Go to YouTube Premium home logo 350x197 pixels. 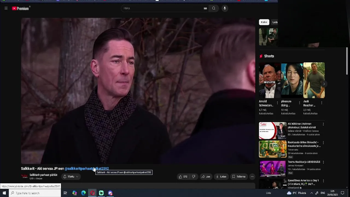pos(21,8)
